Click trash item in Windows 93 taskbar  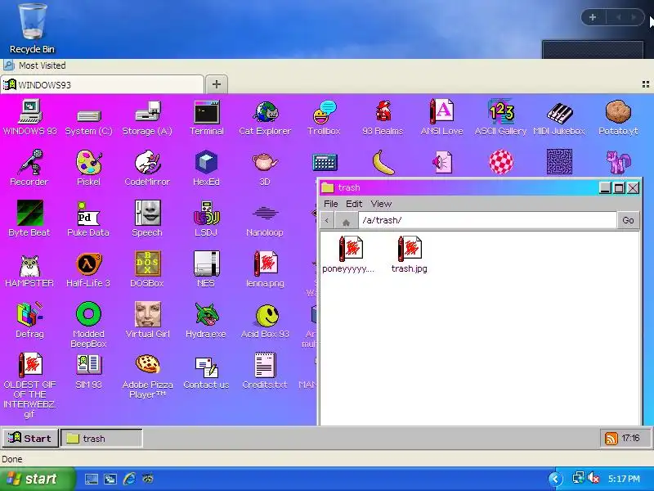coord(101,438)
